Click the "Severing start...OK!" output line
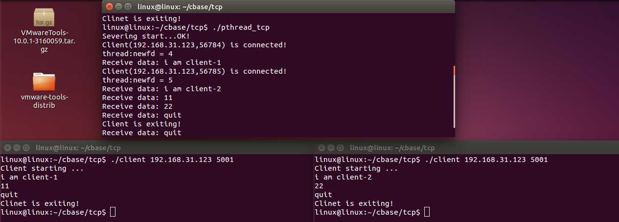The image size is (619, 222). (x=146, y=36)
